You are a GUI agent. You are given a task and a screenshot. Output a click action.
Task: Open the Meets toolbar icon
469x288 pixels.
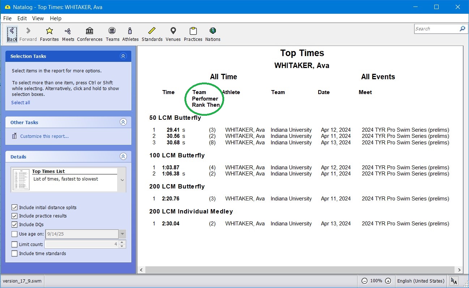click(x=68, y=31)
